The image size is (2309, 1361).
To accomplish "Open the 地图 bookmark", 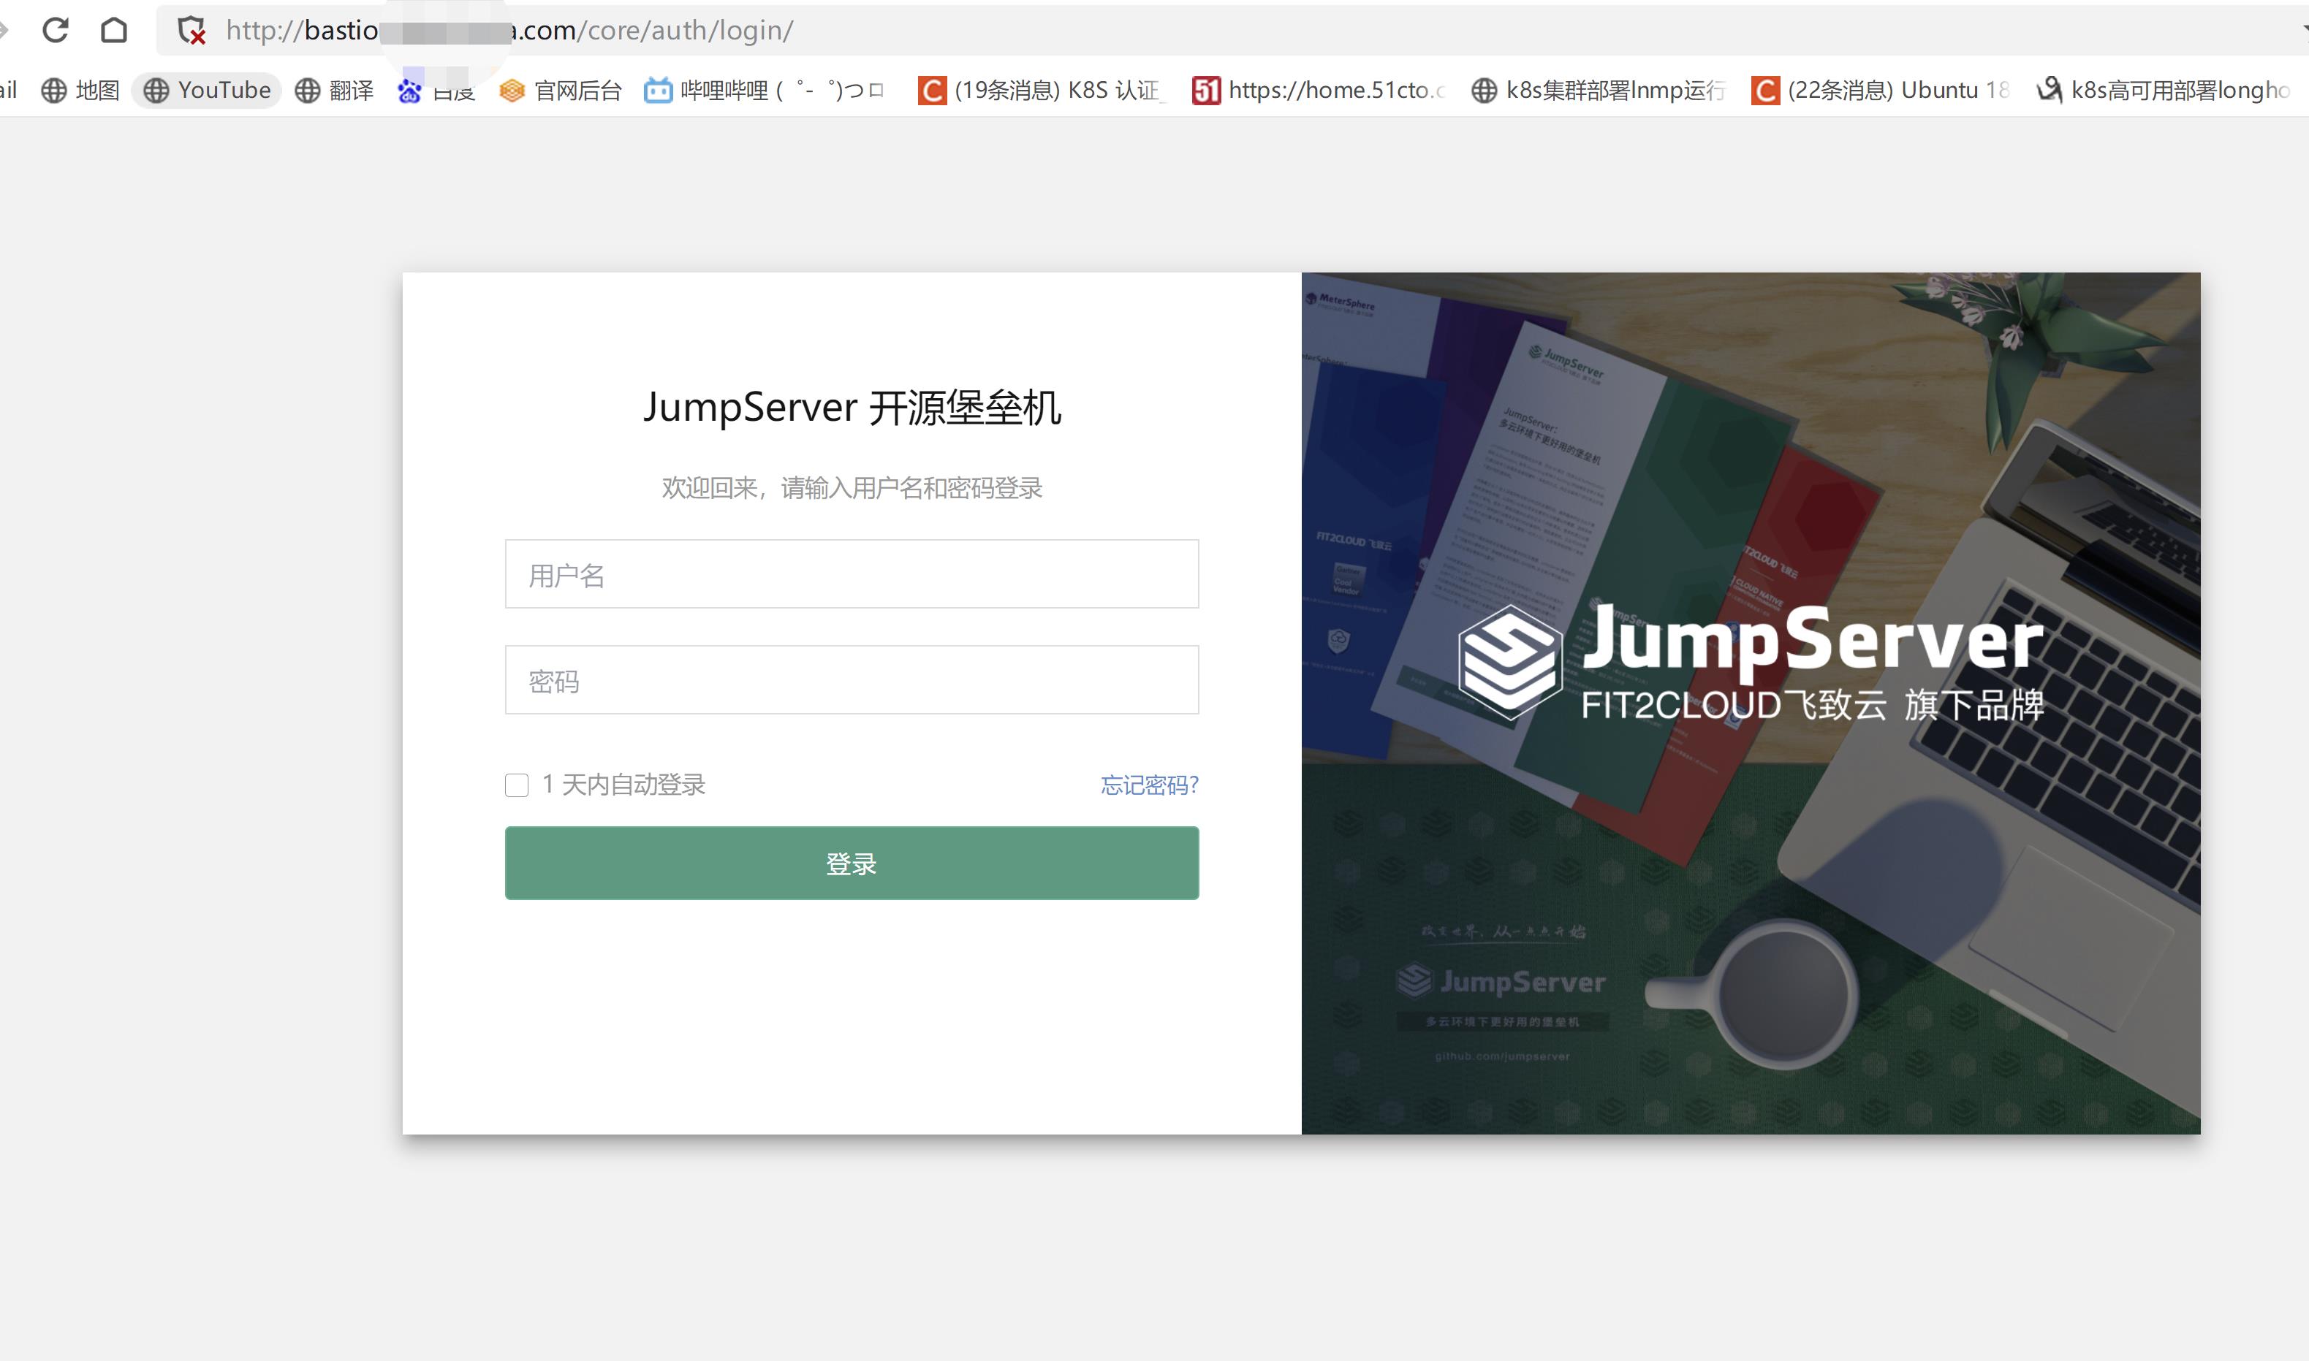I will pos(80,90).
